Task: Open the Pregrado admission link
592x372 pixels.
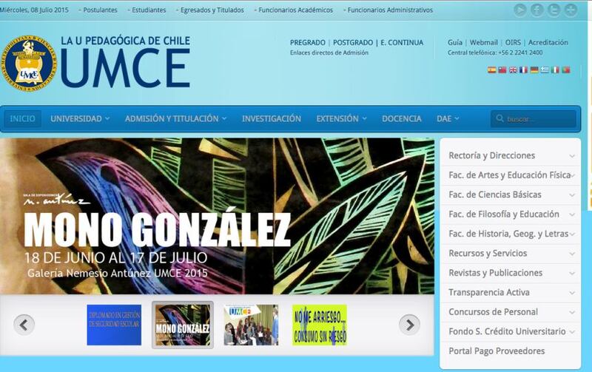Action: pos(307,43)
